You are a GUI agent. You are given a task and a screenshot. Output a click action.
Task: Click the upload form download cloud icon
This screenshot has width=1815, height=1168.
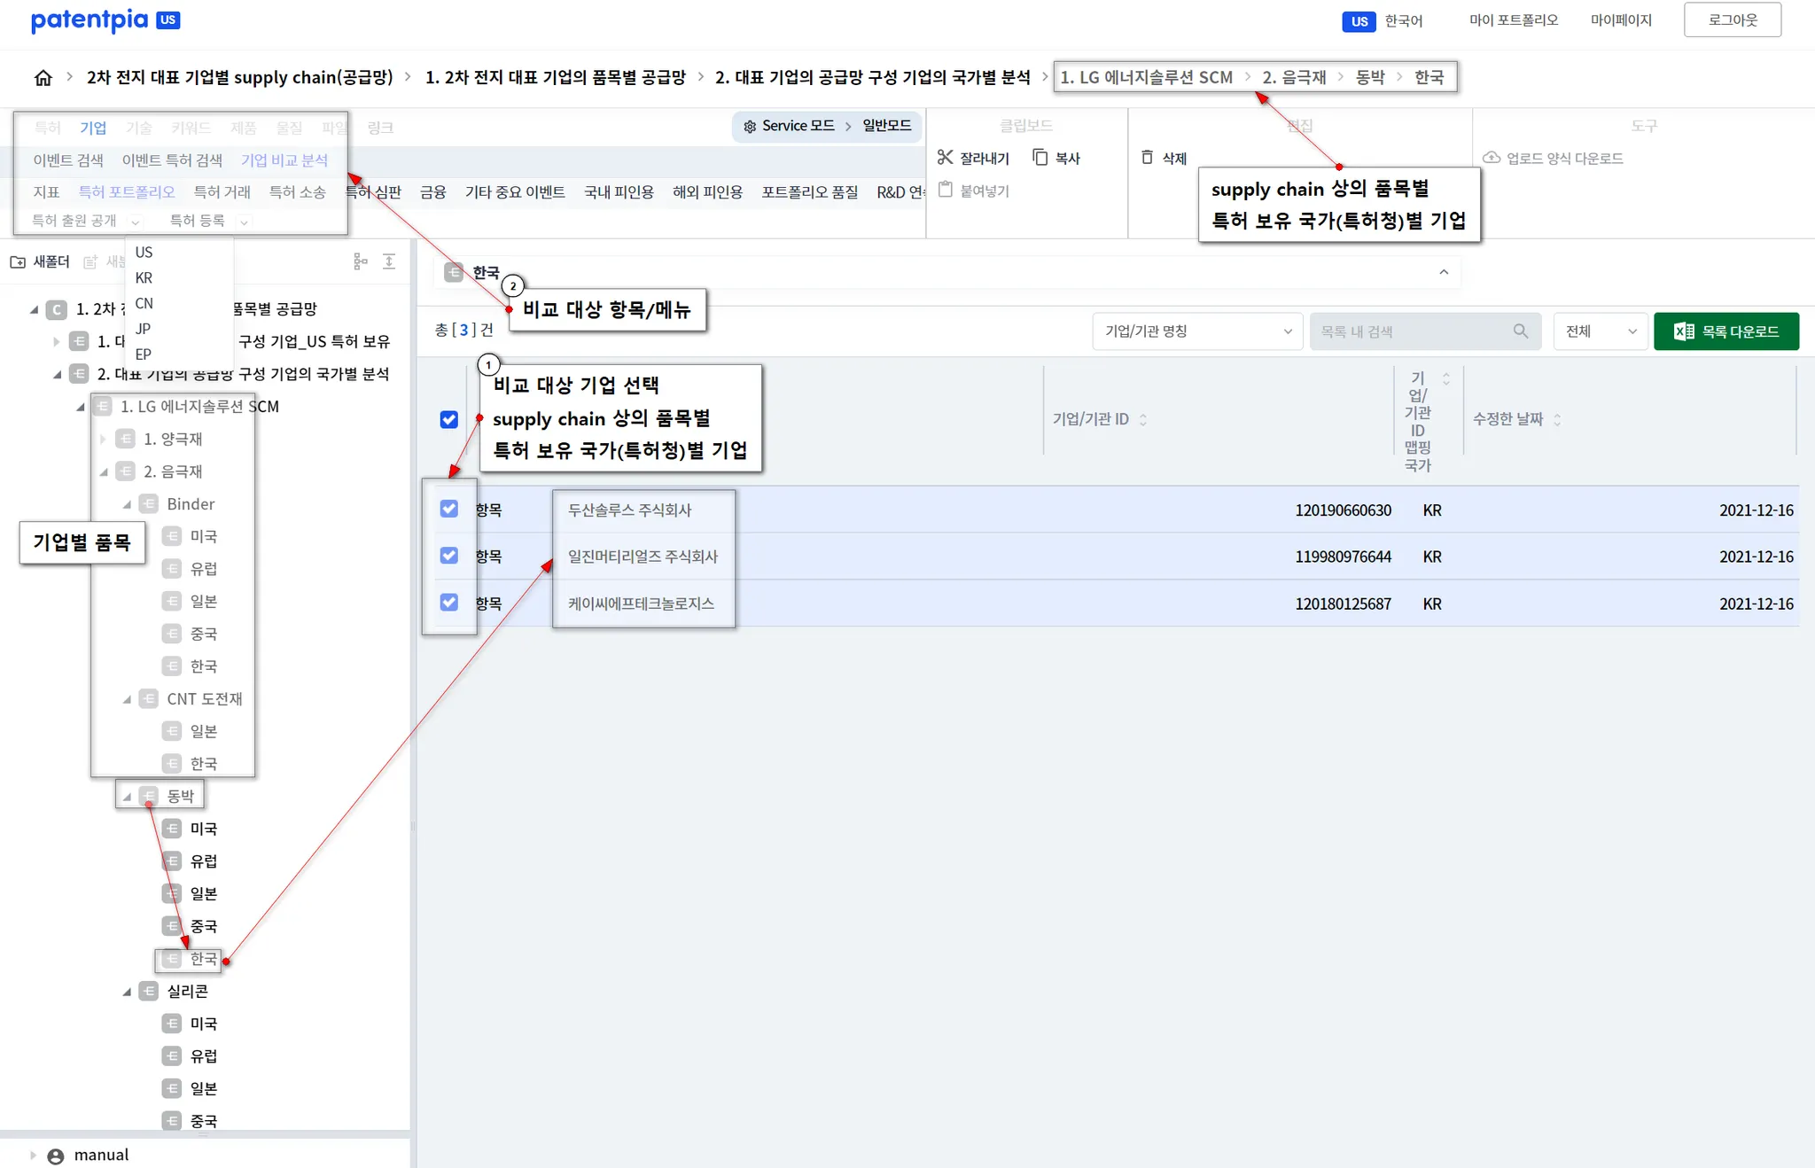pyautogui.click(x=1492, y=158)
